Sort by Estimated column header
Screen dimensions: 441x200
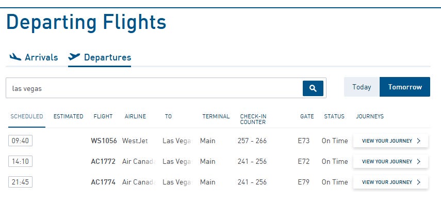pyautogui.click(x=69, y=116)
